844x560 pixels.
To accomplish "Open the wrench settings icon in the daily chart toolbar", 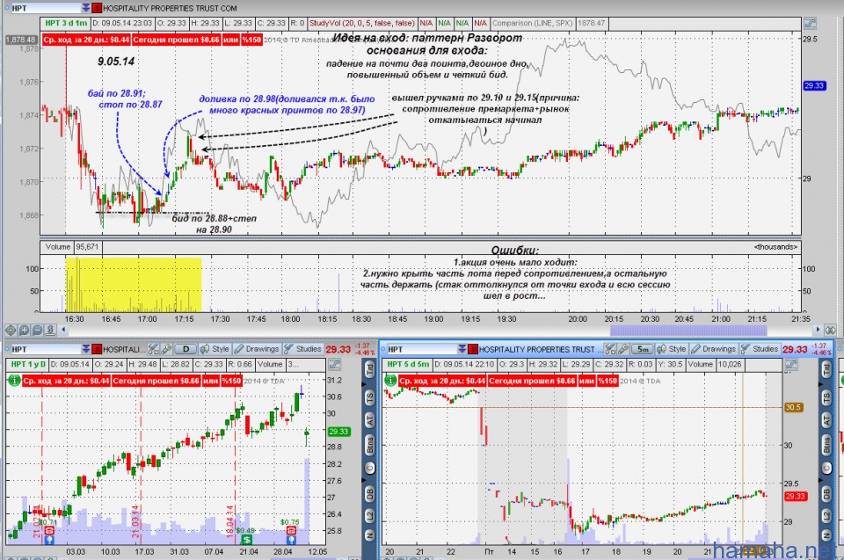I will [166, 349].
